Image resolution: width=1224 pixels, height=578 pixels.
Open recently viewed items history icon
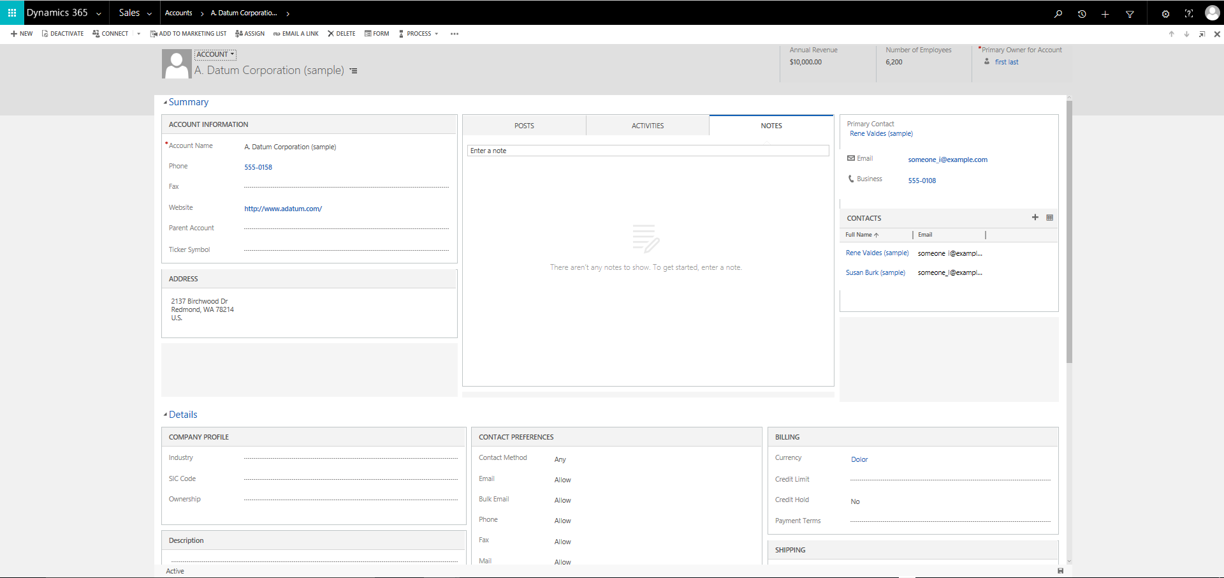[x=1082, y=14]
